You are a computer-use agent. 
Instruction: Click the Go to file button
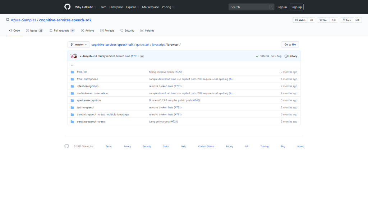click(290, 45)
